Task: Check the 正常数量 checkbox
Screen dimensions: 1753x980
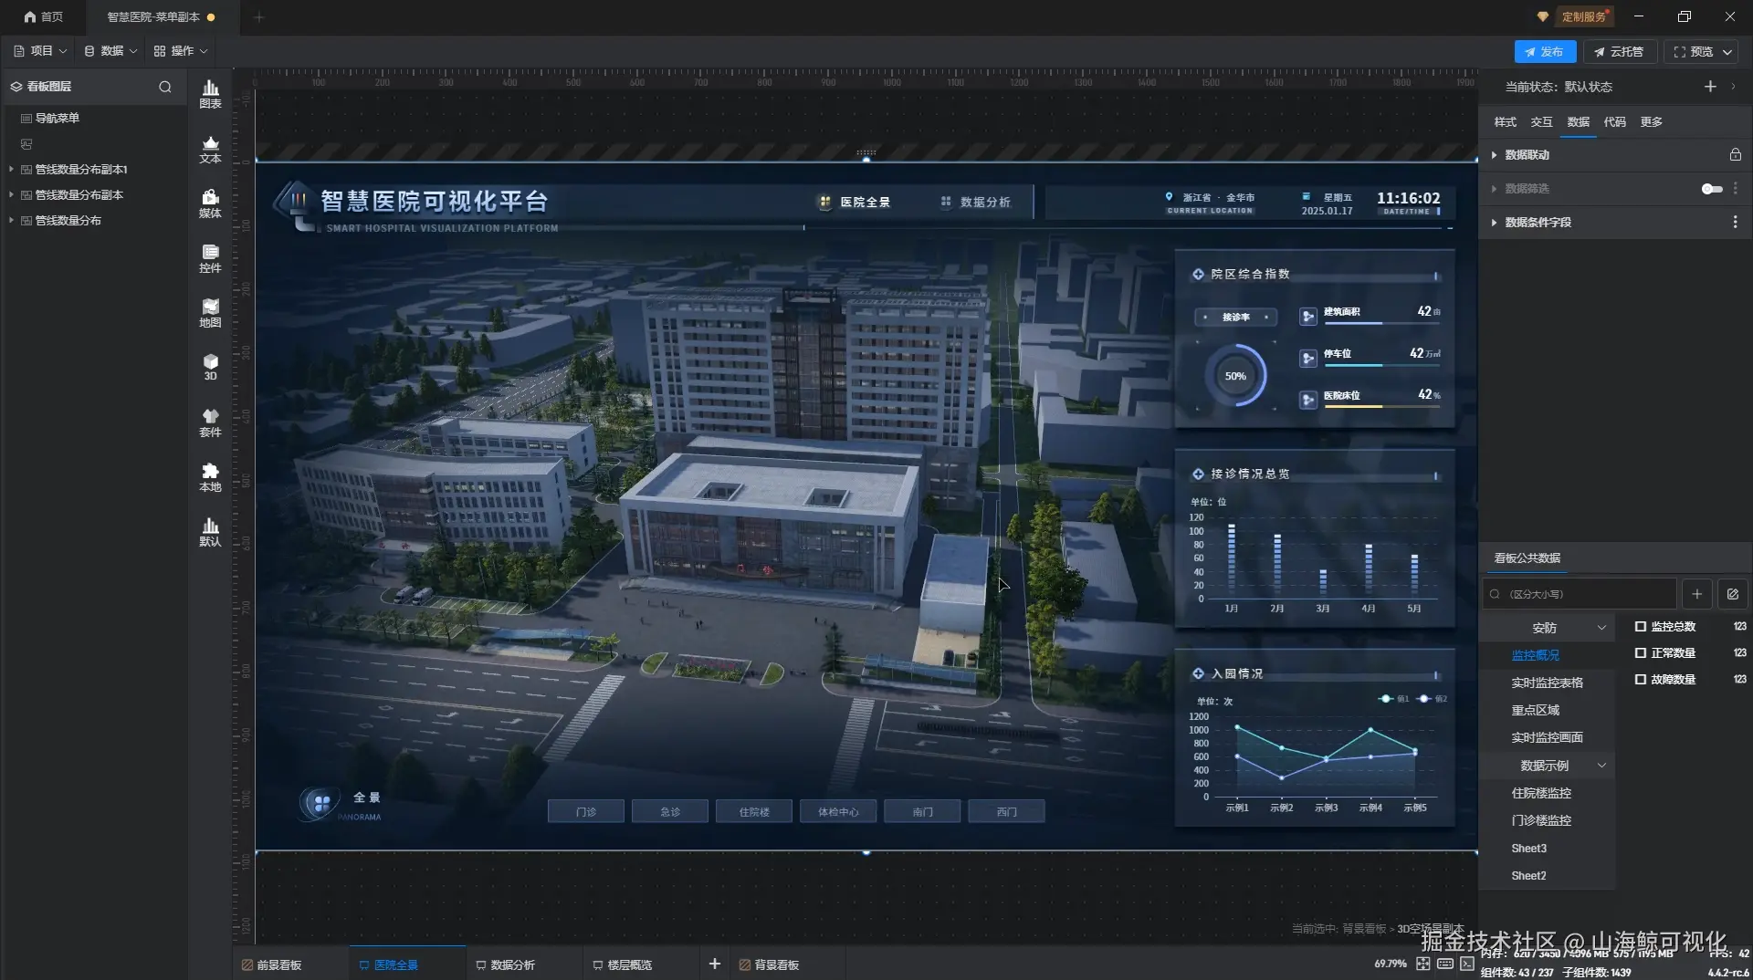Action: 1640,653
